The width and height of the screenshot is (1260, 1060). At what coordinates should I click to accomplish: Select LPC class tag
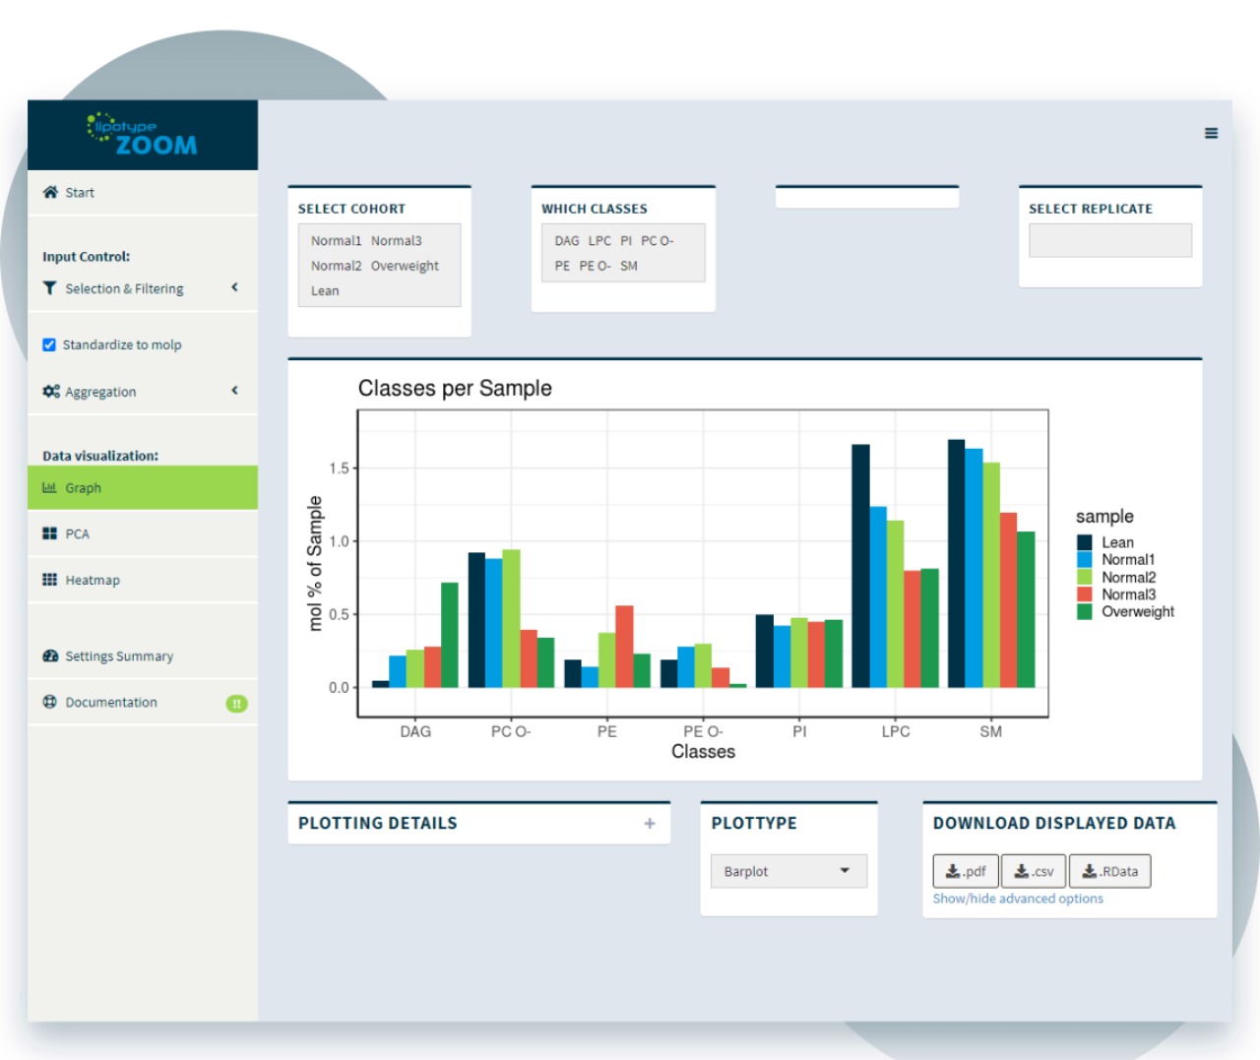point(599,240)
